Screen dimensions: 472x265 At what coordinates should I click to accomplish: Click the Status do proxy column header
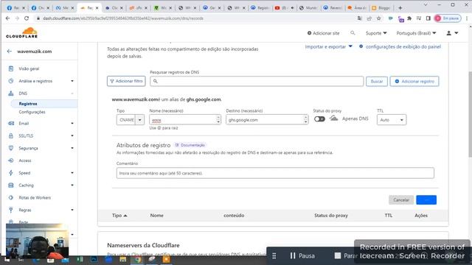coord(331,216)
